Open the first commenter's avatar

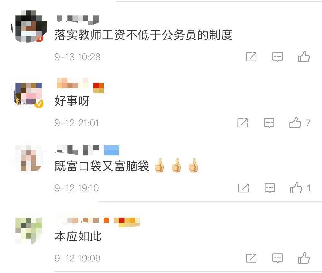coord(29,26)
